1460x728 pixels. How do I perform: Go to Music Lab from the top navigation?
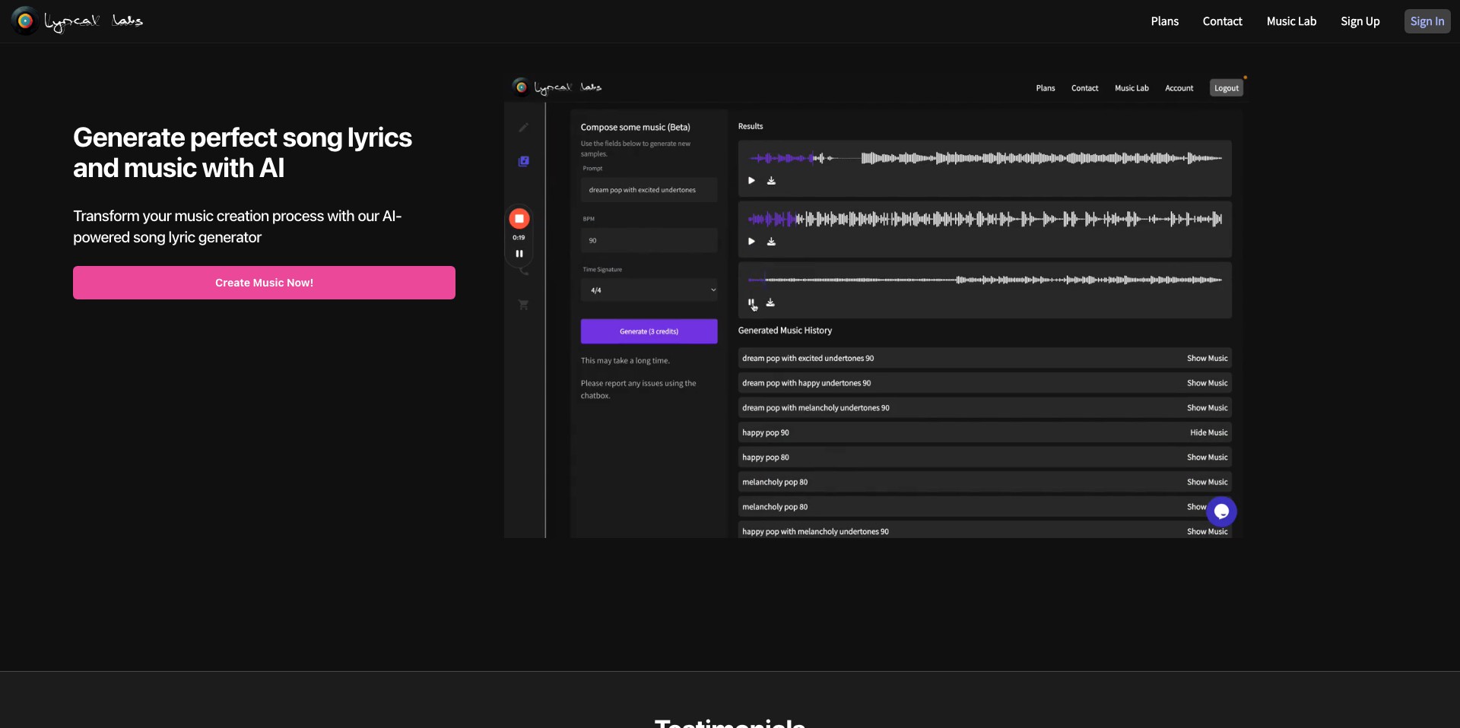[x=1291, y=21]
